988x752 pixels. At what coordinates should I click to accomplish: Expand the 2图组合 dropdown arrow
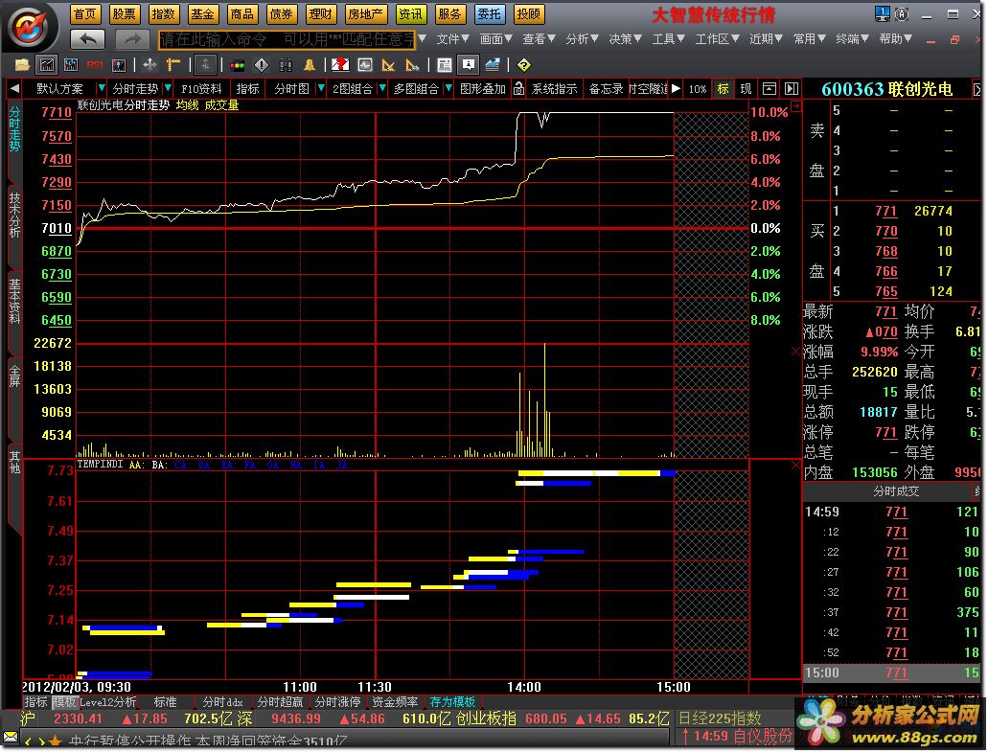[381, 88]
